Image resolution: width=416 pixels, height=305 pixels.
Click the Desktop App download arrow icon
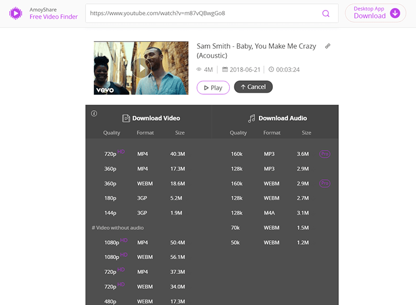click(x=395, y=13)
